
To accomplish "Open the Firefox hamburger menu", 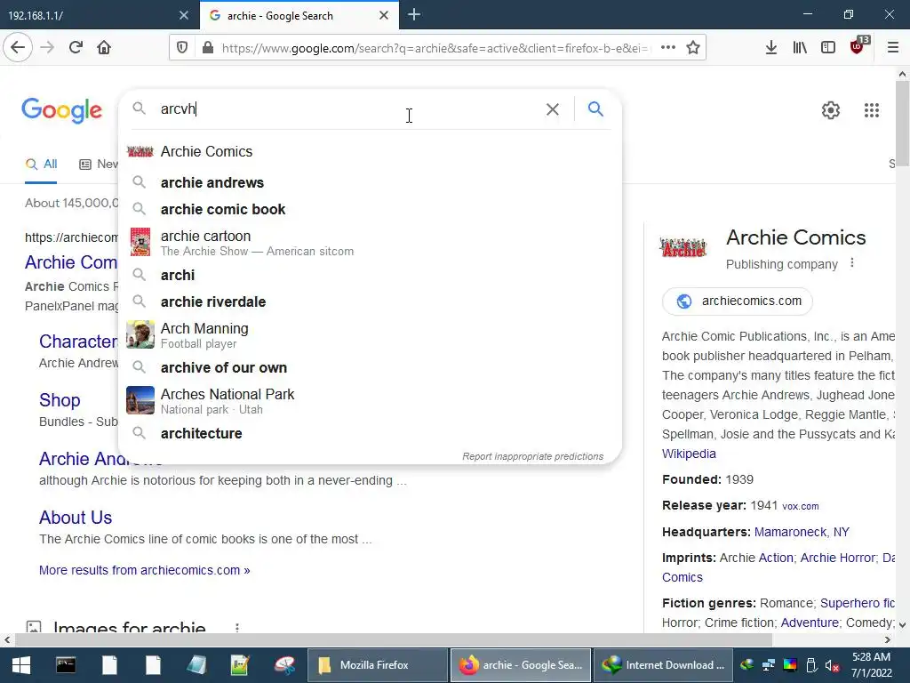I will tap(893, 48).
